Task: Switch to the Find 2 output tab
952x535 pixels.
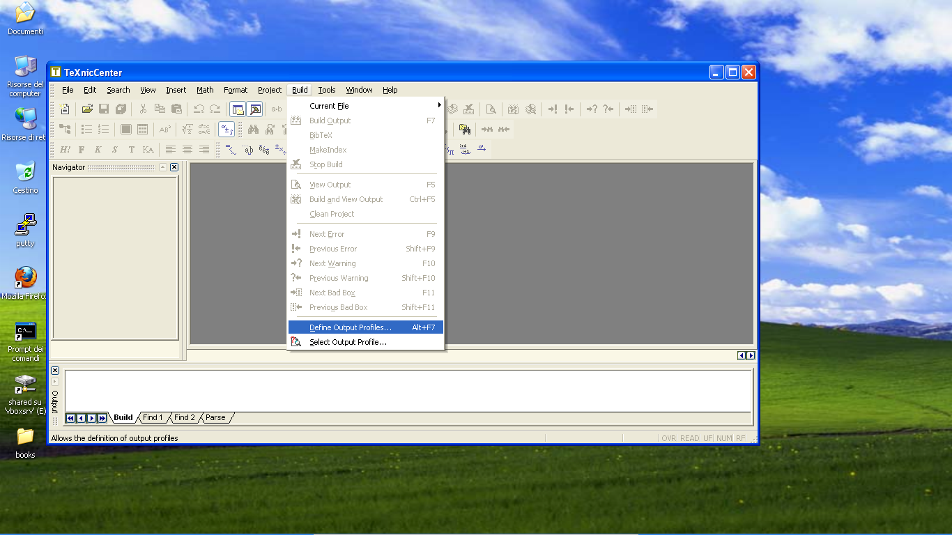Action: (x=185, y=418)
